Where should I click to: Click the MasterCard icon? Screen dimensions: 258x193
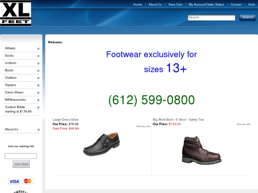[28, 181]
